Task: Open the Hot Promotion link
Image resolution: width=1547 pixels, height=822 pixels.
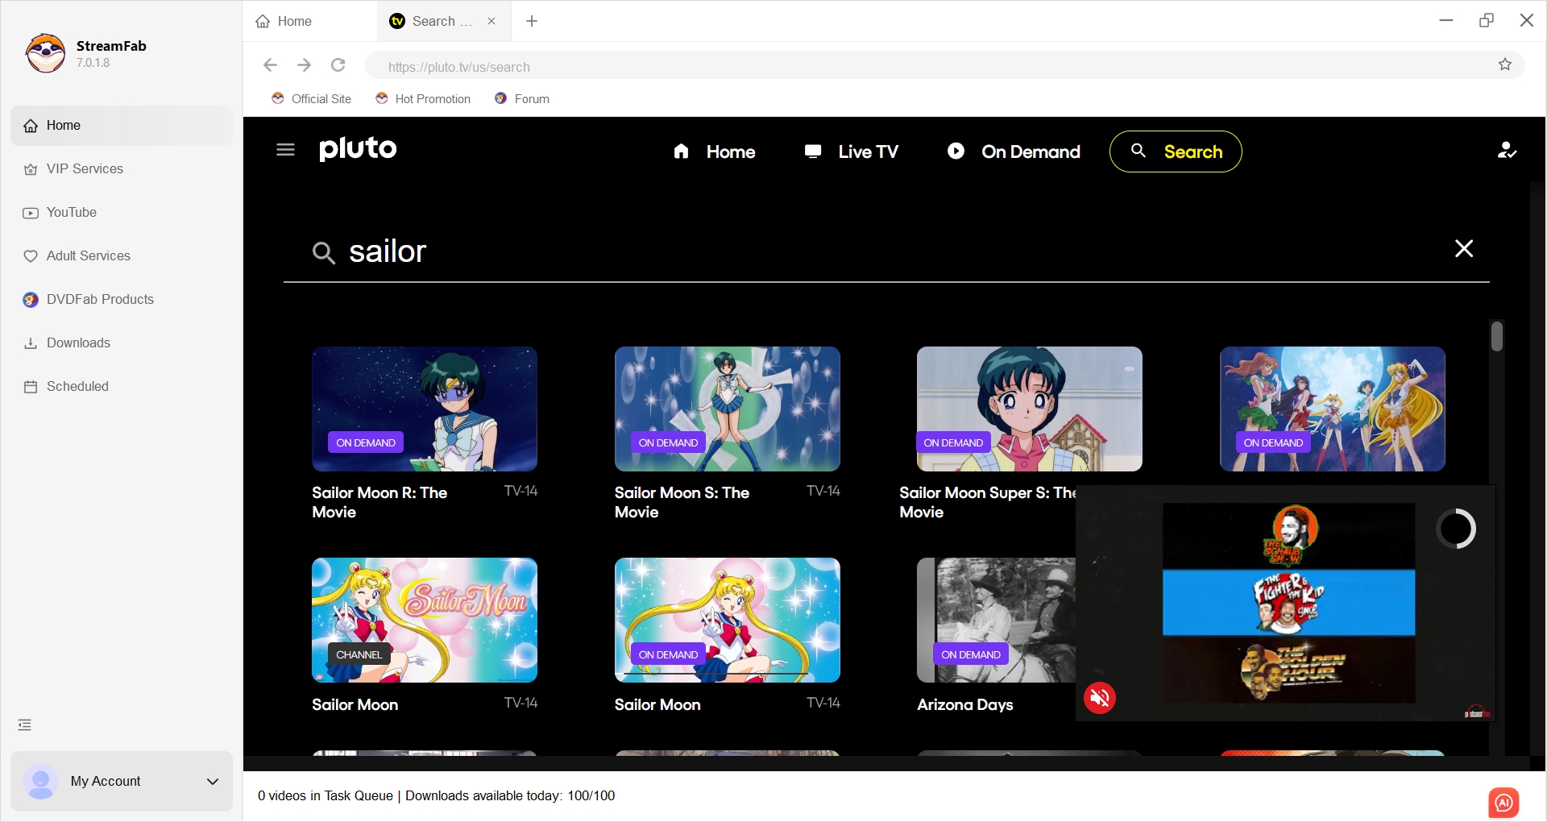Action: [x=423, y=98]
